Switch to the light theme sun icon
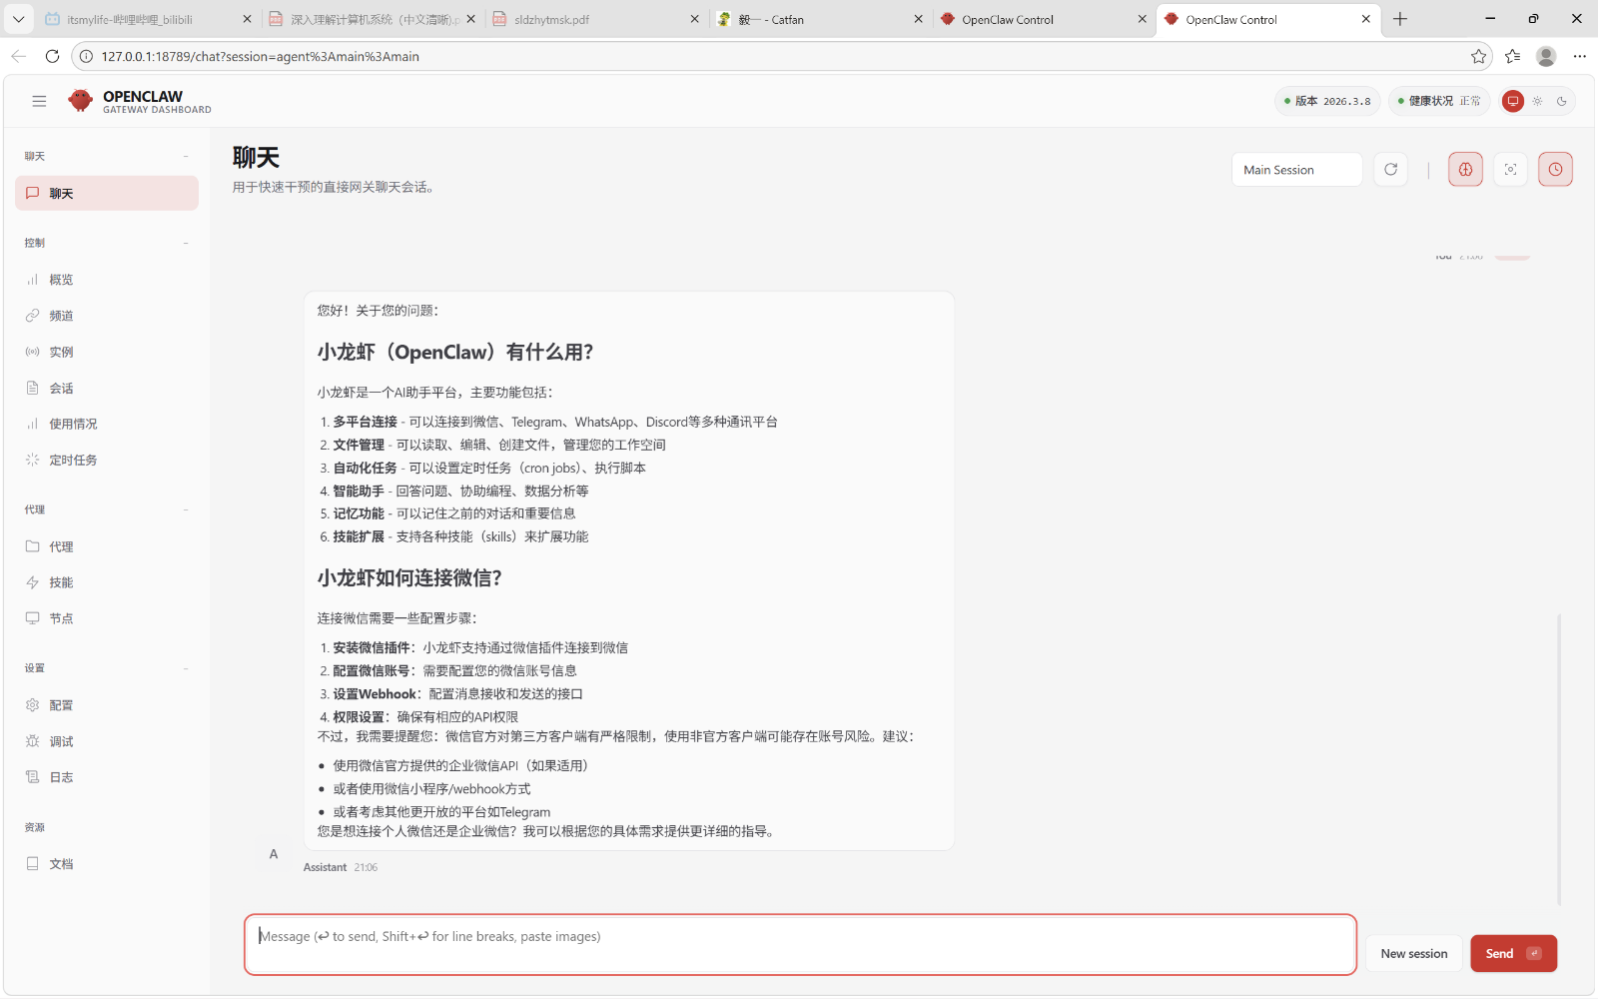The height and width of the screenshot is (999, 1598). pyautogui.click(x=1537, y=101)
